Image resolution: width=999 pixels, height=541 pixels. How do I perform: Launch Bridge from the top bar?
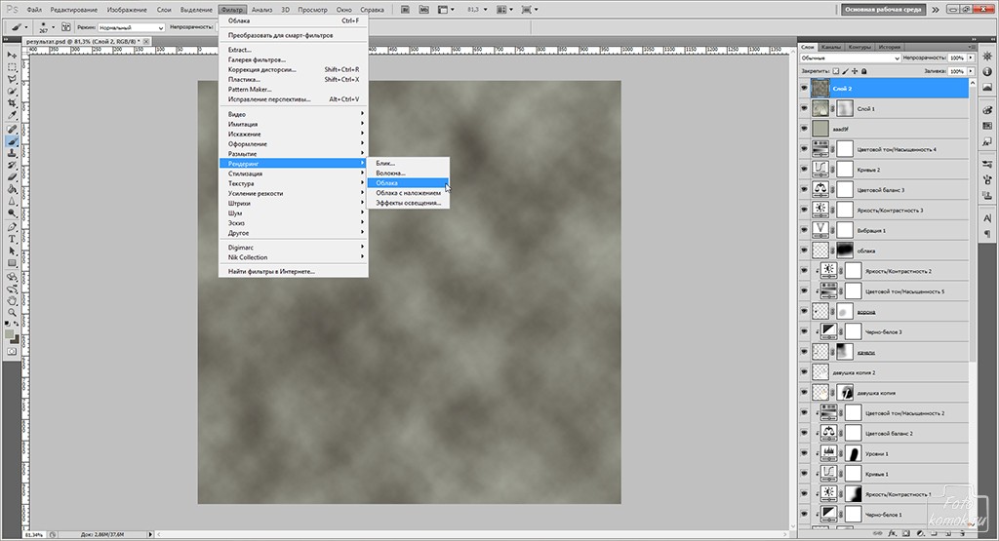tap(406, 10)
